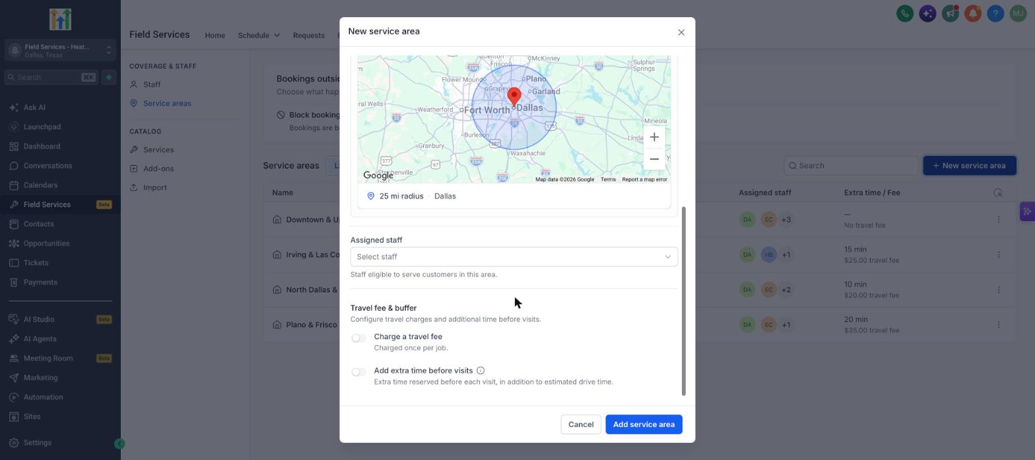Screen dimensions: 1035x460
Task: Zoom in on the map
Action: pos(654,137)
